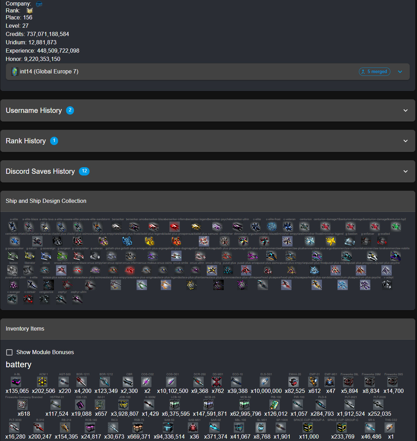Click the COS-D01 item icon
Viewport: 417px width, 441px height.
tap(171, 381)
